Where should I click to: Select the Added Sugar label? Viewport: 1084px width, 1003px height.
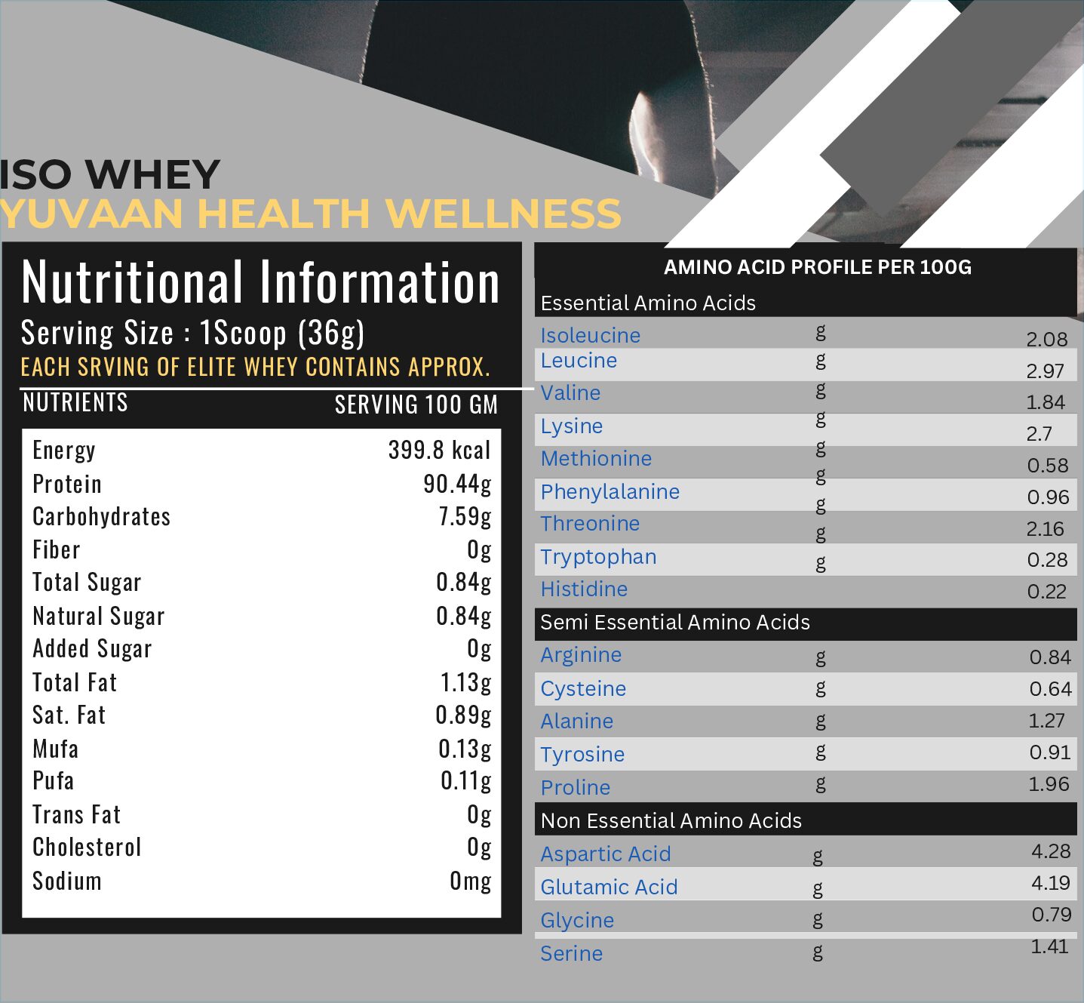[x=92, y=649]
